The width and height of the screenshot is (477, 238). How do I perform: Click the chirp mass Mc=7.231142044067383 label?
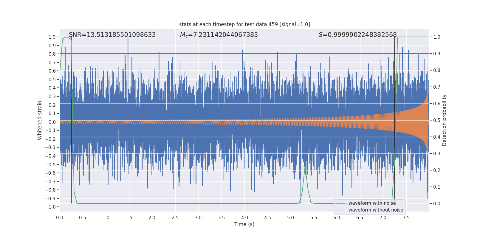(219, 35)
